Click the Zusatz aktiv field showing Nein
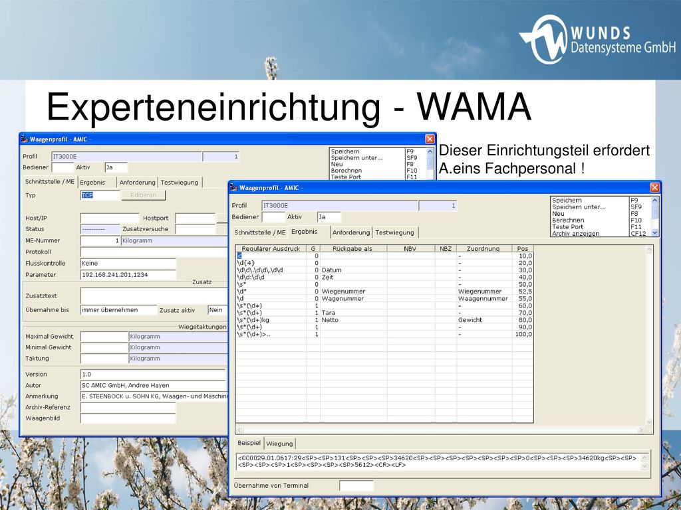Image resolution: width=681 pixels, height=510 pixels. (217, 310)
